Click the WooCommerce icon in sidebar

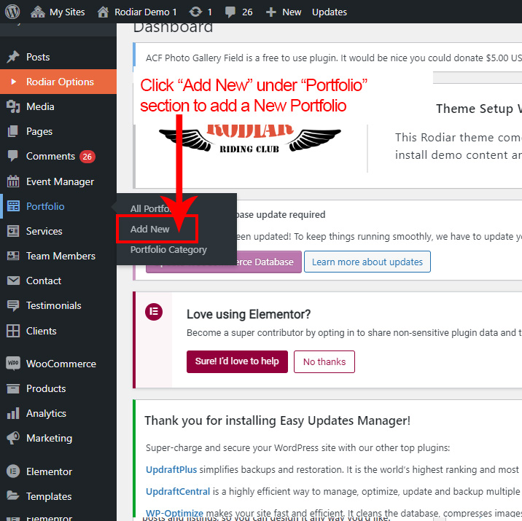tap(13, 364)
